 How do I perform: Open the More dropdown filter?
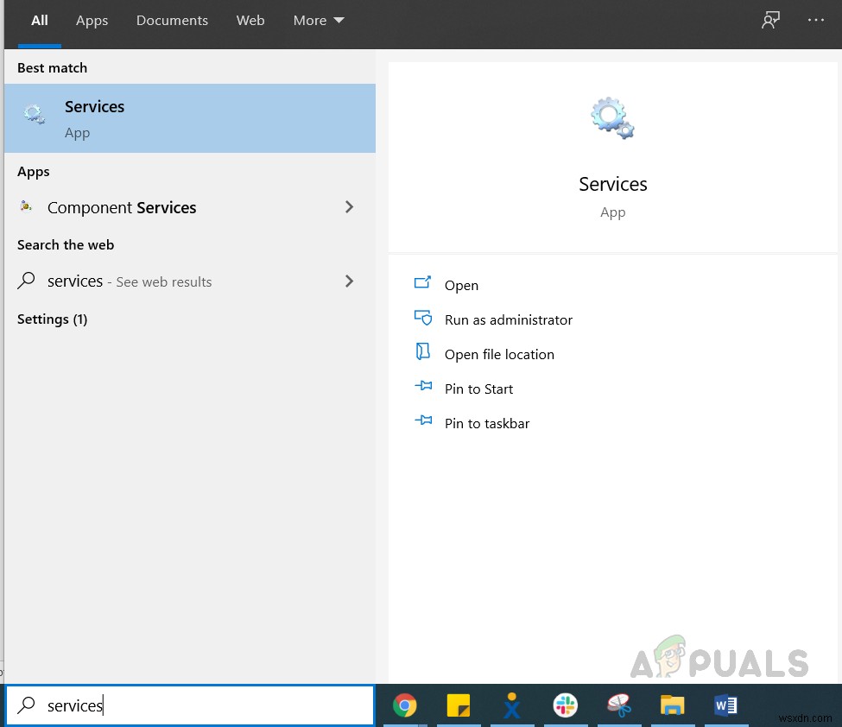(x=319, y=21)
